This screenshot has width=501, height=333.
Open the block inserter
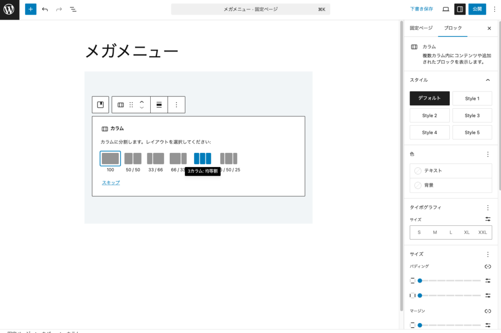(x=30, y=9)
